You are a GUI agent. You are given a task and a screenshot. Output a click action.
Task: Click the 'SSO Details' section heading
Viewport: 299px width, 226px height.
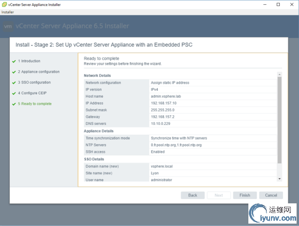[94, 160]
